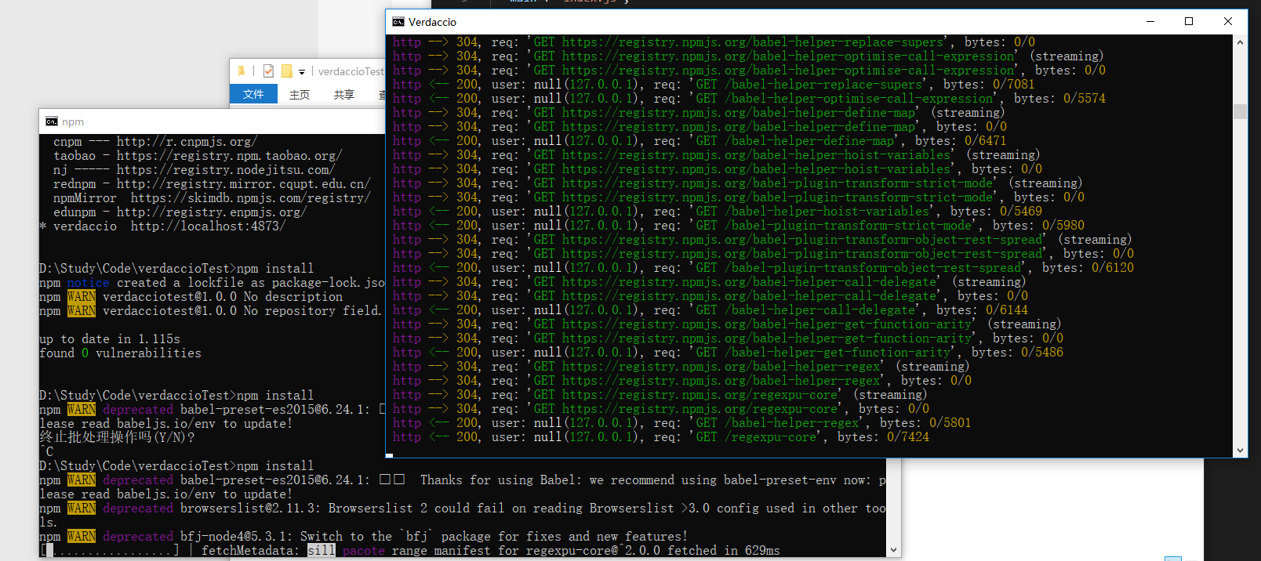The height and width of the screenshot is (561, 1261).
Task: Click log line 'GET /babel-plugin-transform-object-rest-spread' bytes 0/6120
Action: click(763, 268)
